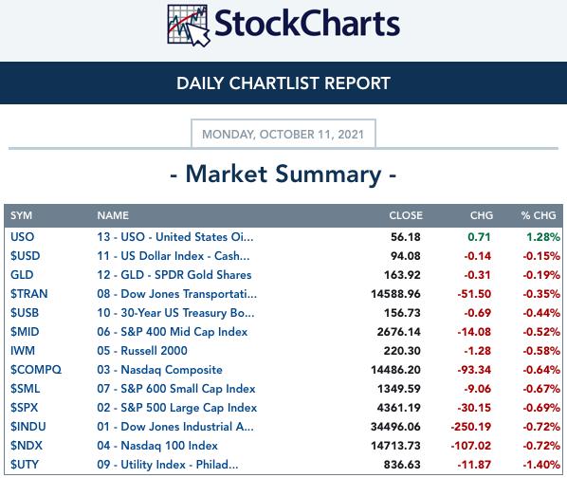Open the 30-Year US Treasury Bond chart

(175, 313)
